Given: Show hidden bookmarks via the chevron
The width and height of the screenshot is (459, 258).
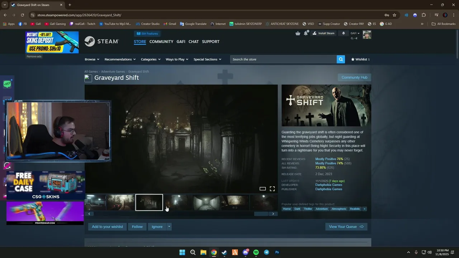Looking at the screenshot, I should [x=422, y=24].
